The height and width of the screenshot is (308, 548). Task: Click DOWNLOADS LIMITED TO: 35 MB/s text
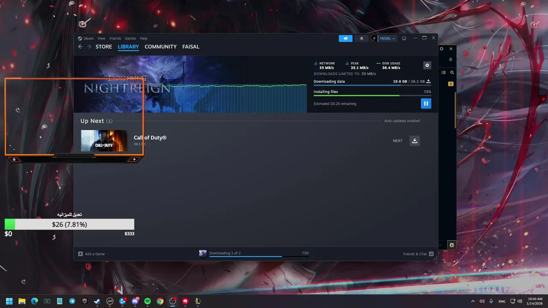[345, 74]
